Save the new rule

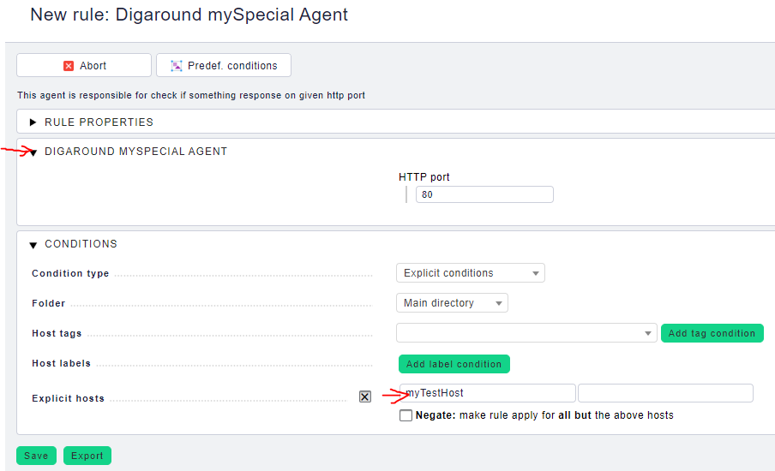(x=36, y=456)
